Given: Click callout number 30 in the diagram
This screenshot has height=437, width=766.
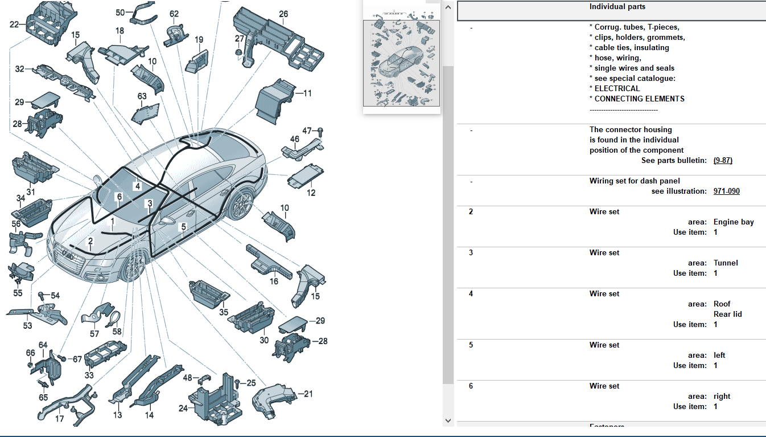Looking at the screenshot, I should click(264, 340).
